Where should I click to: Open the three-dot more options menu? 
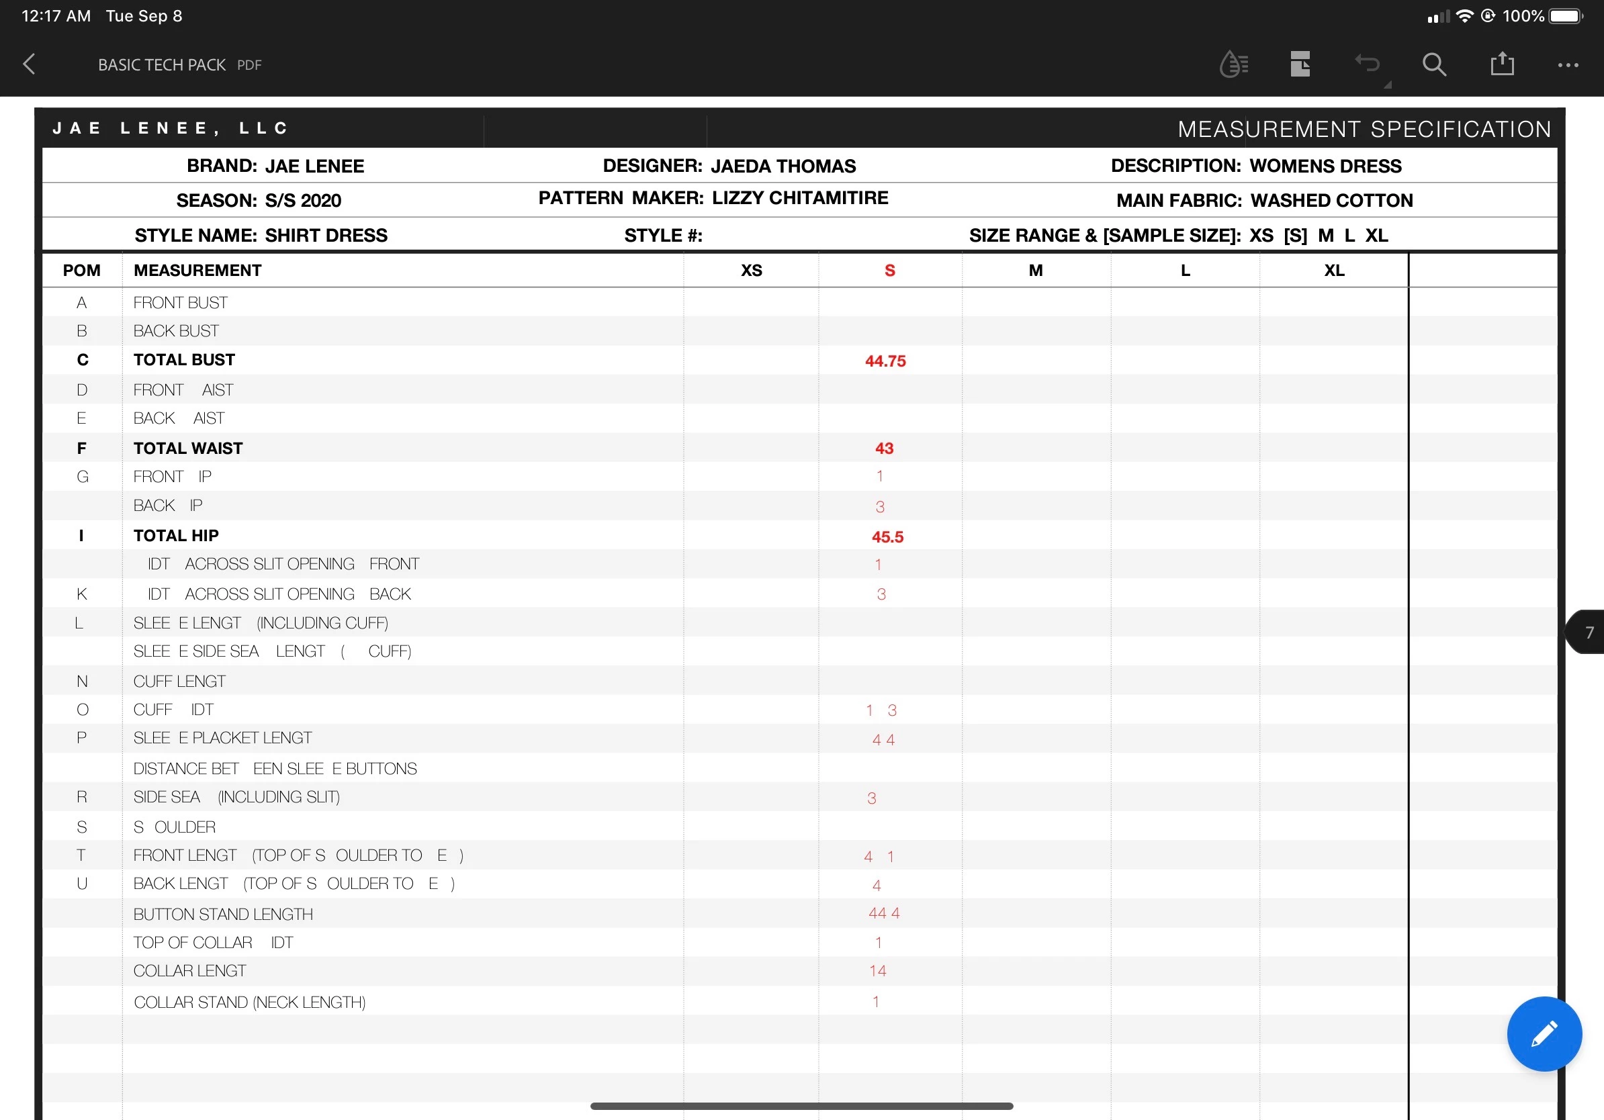click(1568, 65)
